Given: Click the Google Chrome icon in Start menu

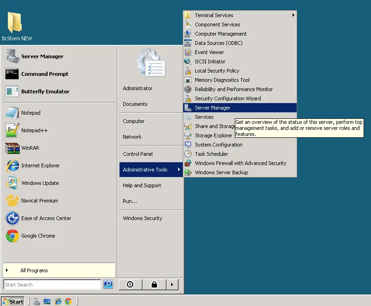Looking at the screenshot, I should click(12, 236).
